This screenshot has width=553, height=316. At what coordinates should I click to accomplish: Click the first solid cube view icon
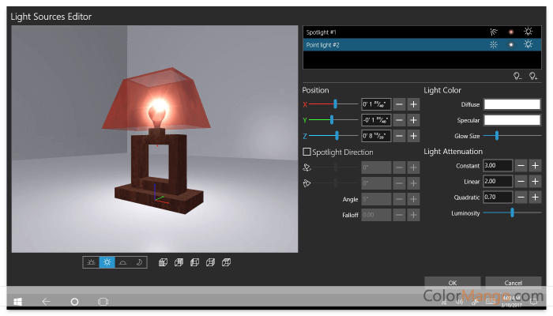point(163,262)
